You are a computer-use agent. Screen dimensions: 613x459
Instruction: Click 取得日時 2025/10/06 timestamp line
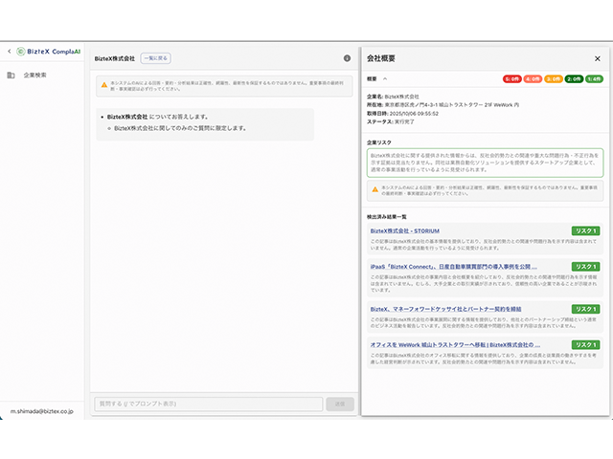pyautogui.click(x=402, y=114)
